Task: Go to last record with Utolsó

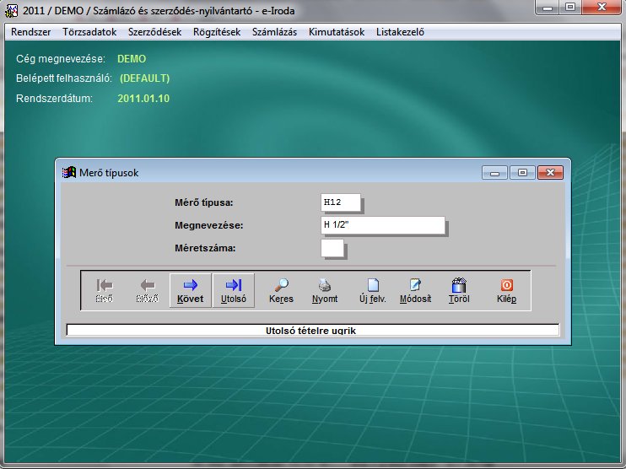Action: pyautogui.click(x=233, y=290)
